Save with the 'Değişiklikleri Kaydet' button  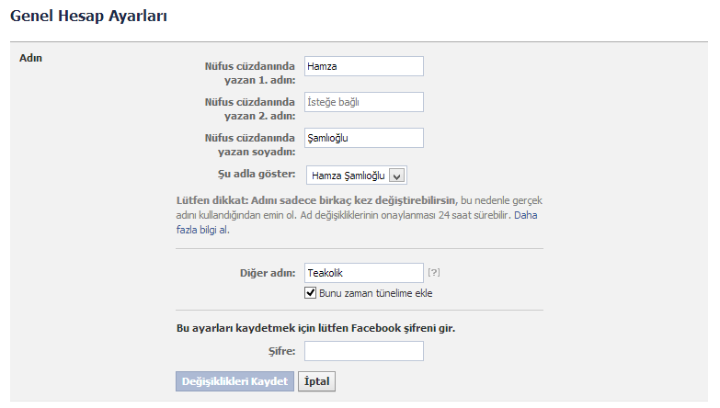point(234,381)
